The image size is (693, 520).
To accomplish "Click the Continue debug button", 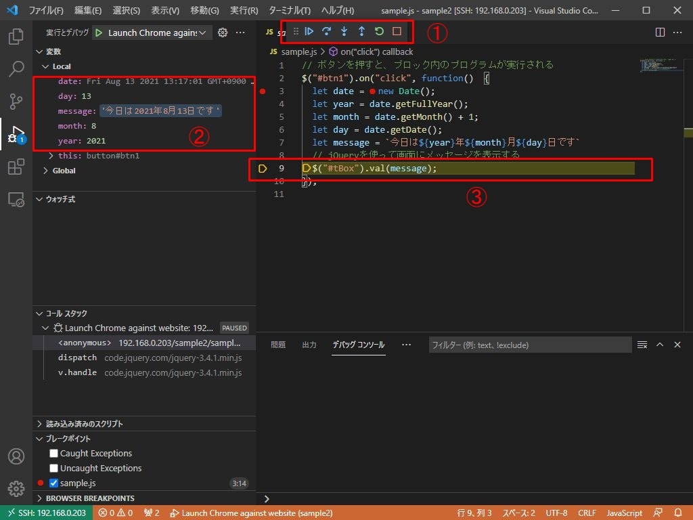I will 309,31.
